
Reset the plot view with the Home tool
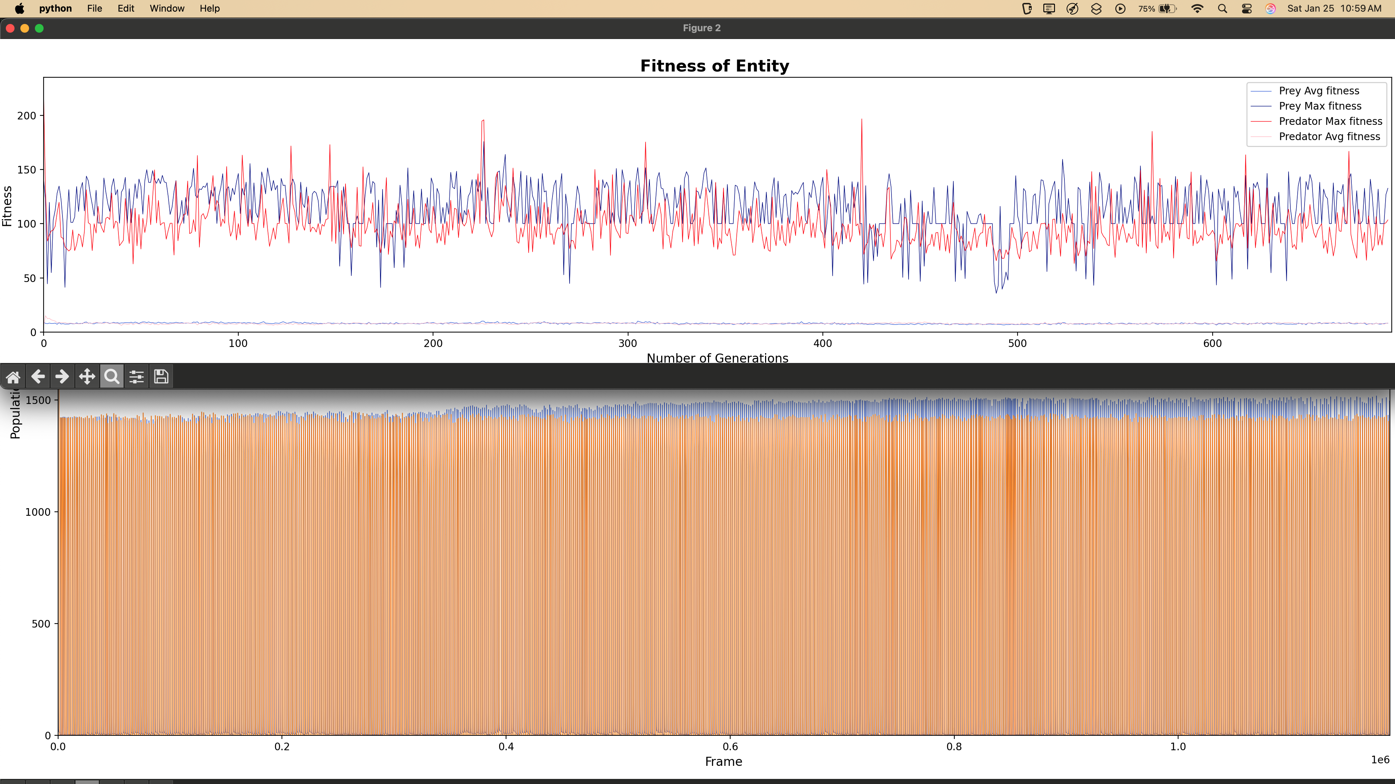[x=13, y=376]
